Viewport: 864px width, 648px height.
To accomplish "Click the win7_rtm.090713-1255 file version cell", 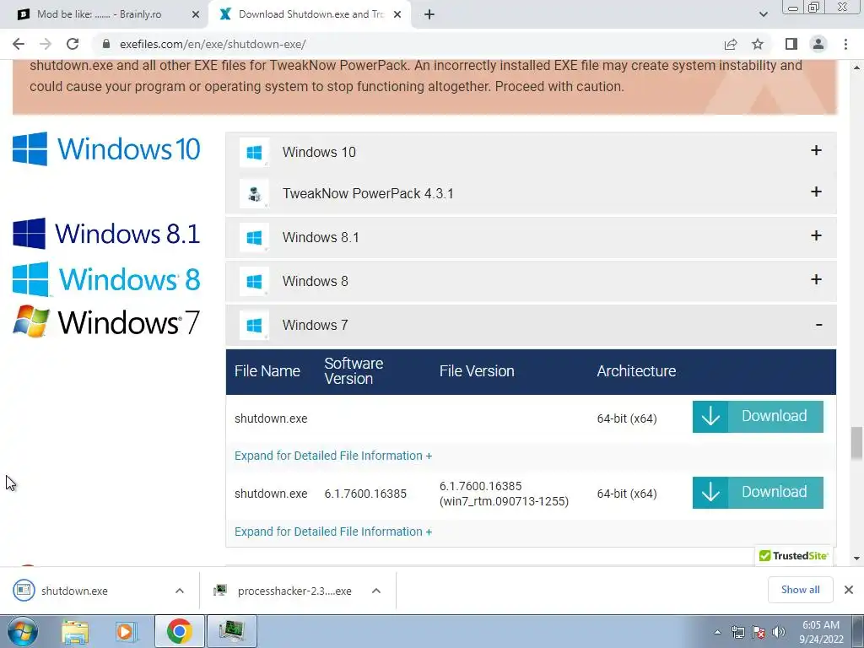I will [505, 494].
